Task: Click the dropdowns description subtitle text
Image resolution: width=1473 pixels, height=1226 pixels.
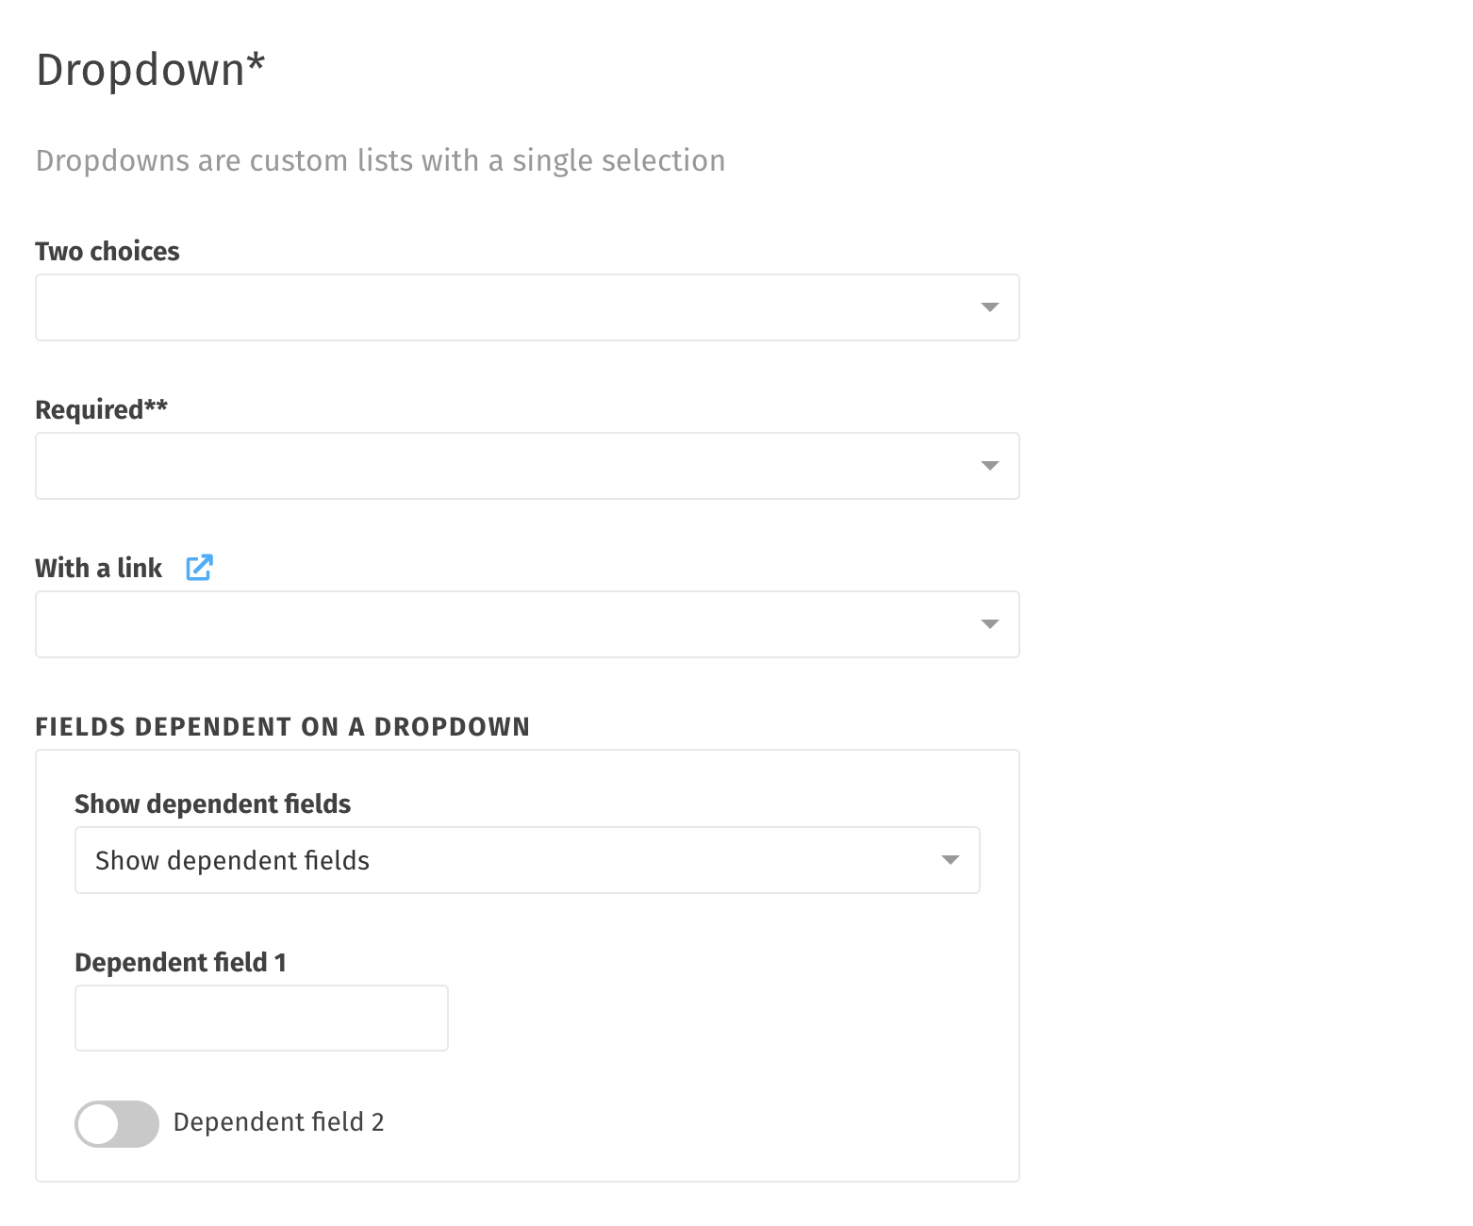Action: coord(380,161)
